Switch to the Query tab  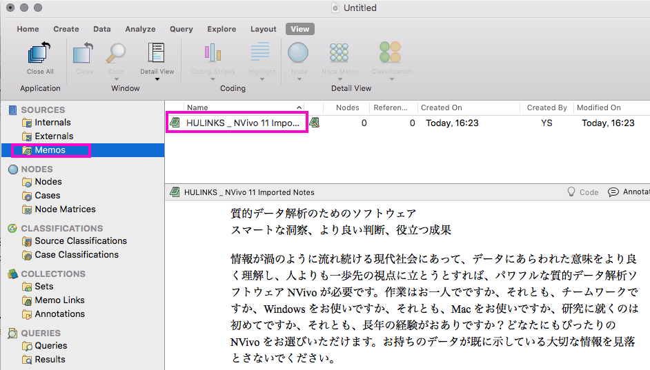pyautogui.click(x=181, y=29)
